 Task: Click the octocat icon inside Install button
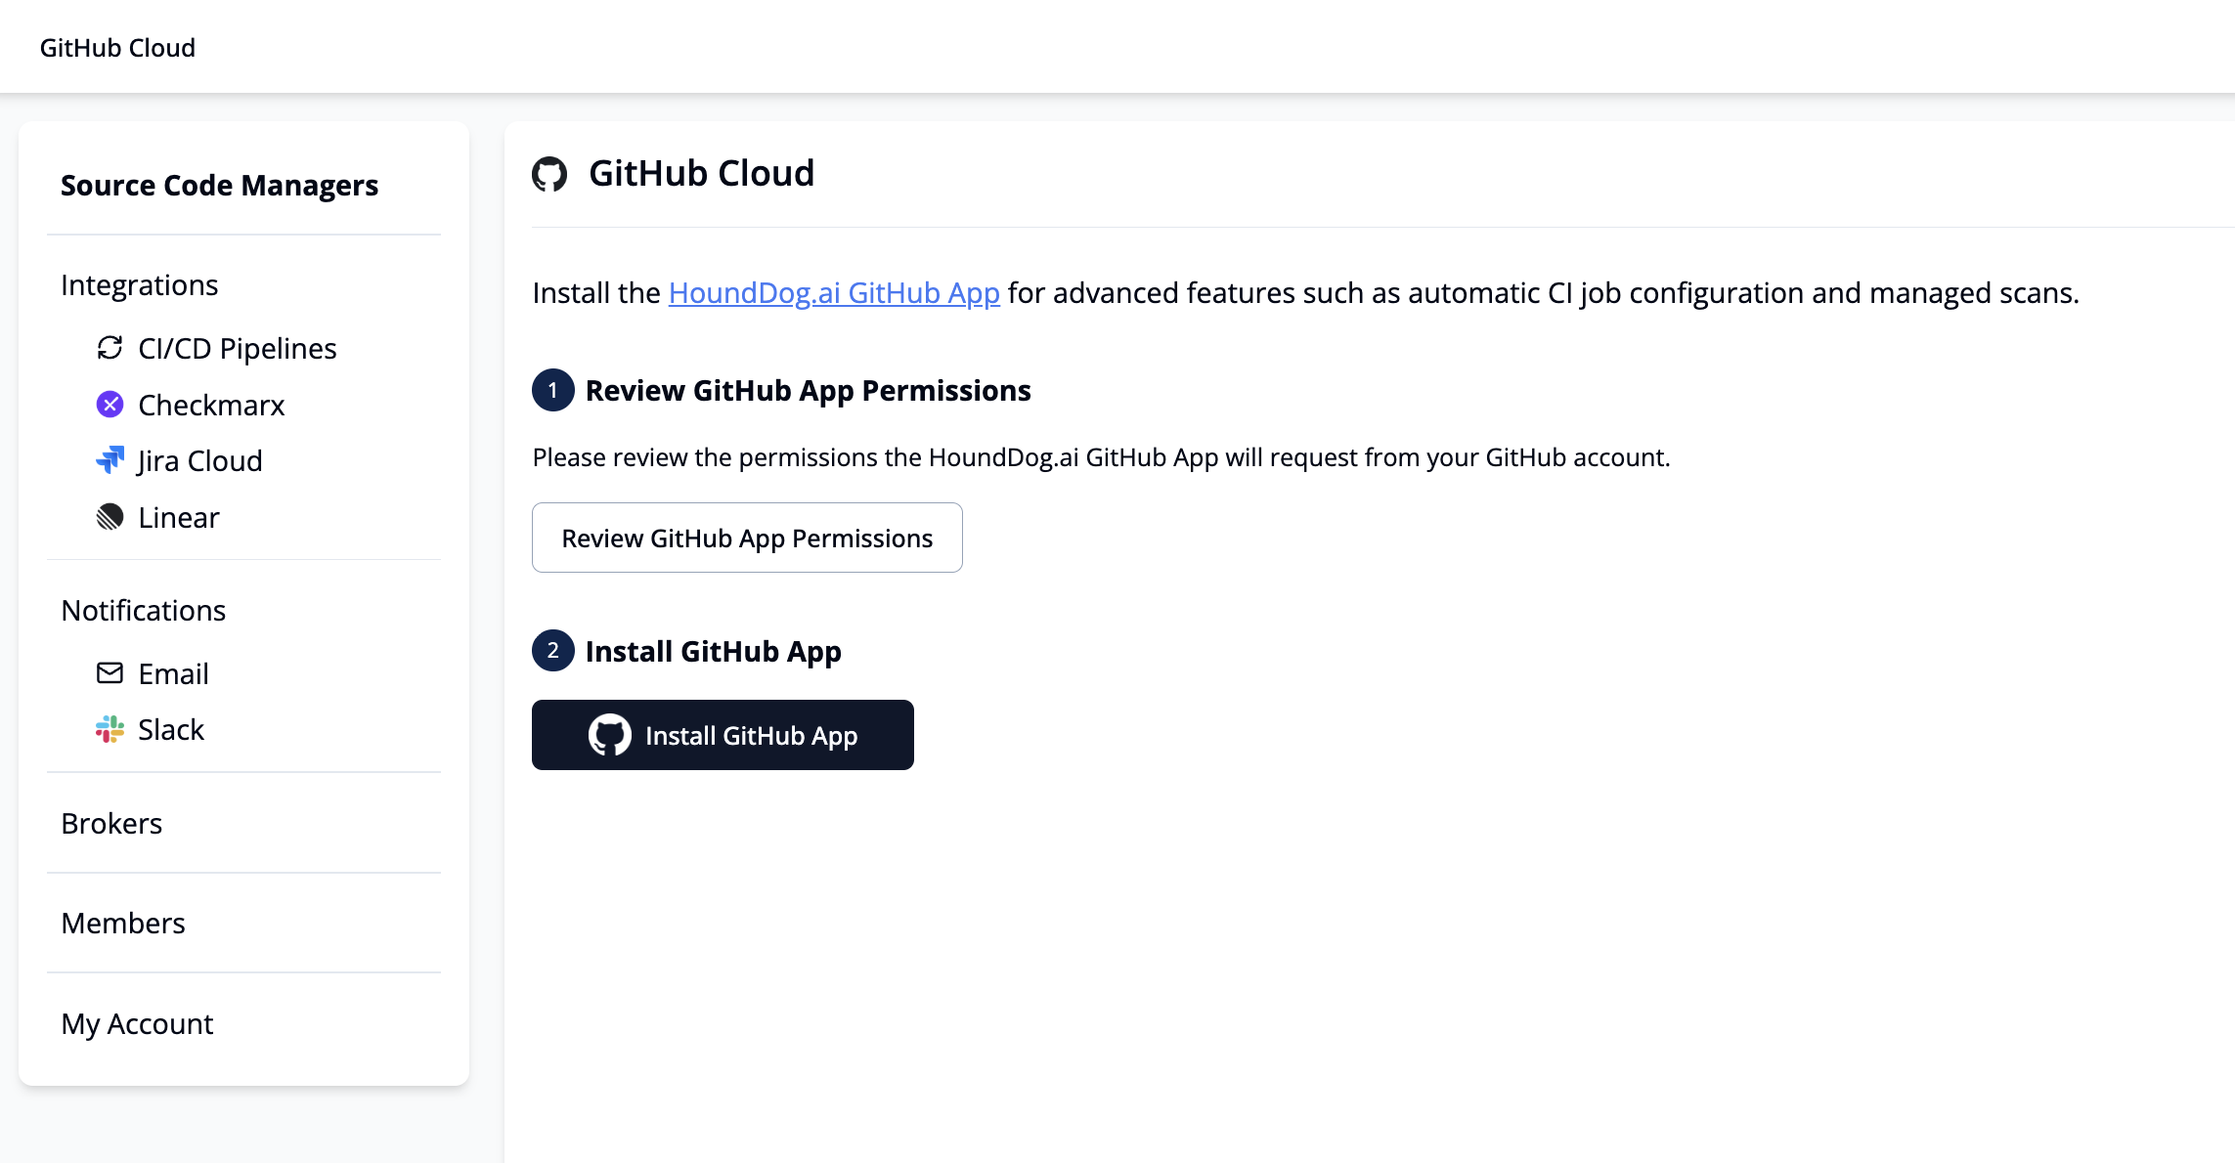coord(609,735)
